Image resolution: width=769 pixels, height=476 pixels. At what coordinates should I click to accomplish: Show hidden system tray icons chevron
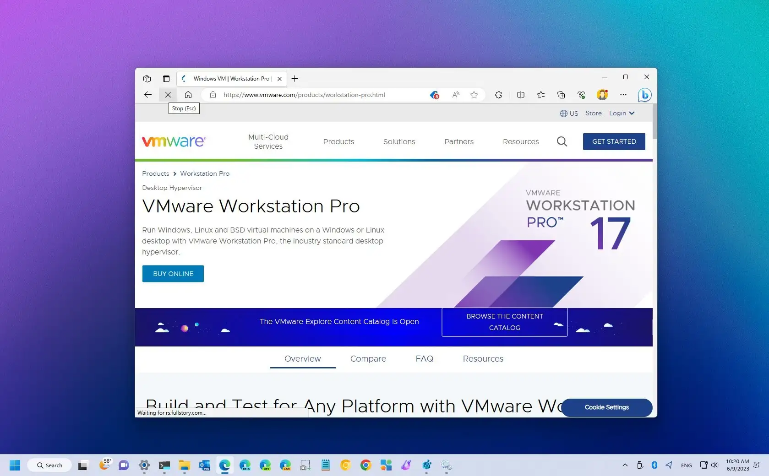click(625, 465)
